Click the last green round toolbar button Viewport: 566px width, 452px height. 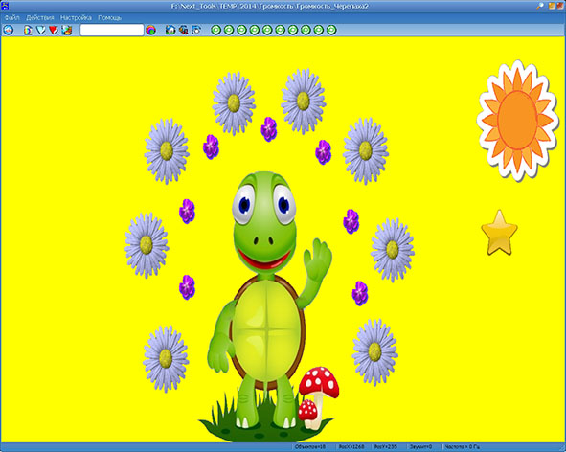[x=331, y=30]
